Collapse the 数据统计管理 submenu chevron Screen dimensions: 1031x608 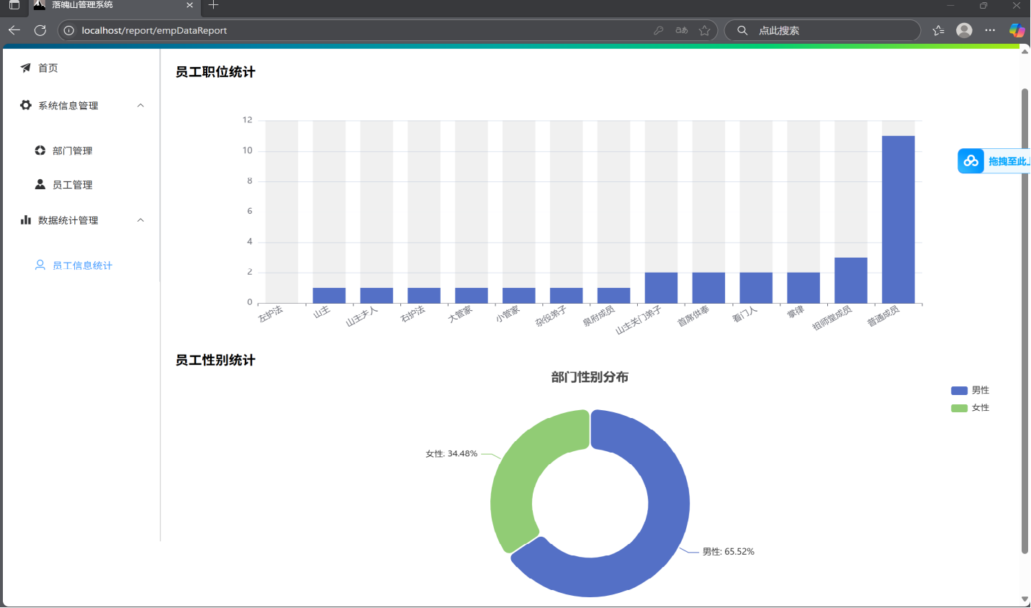[140, 220]
